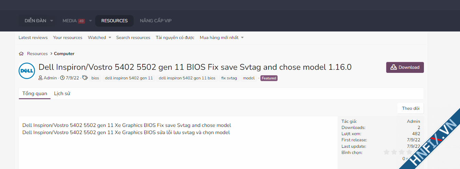Expand the Media dropdown arrow
This screenshot has width=460, height=169.
tap(90, 21)
